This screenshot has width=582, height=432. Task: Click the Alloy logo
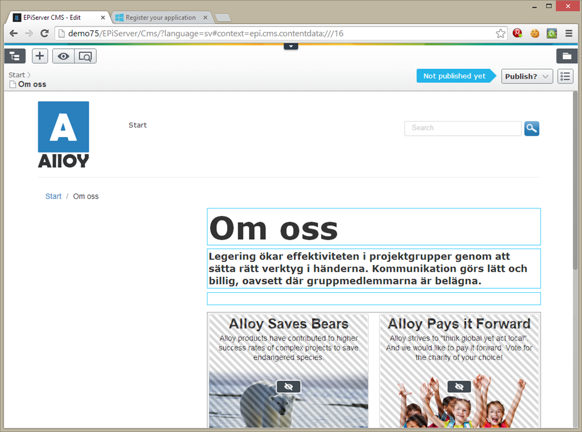63,134
